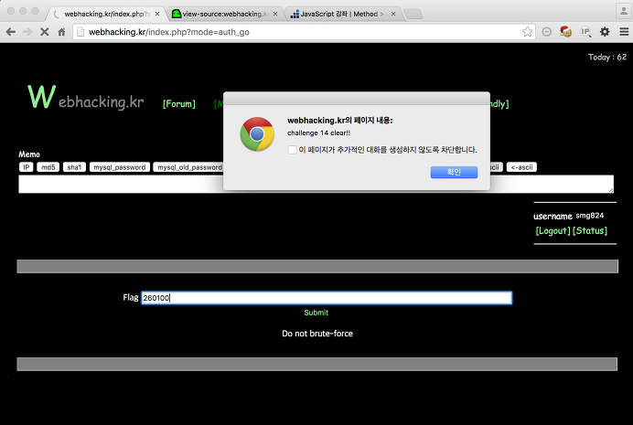Open the Santa hat extension icon
633x425 pixels.
[565, 31]
